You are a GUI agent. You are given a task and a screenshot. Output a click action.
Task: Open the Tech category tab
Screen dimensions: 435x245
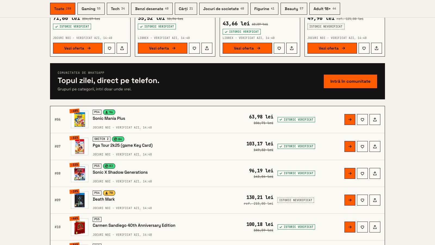(118, 9)
